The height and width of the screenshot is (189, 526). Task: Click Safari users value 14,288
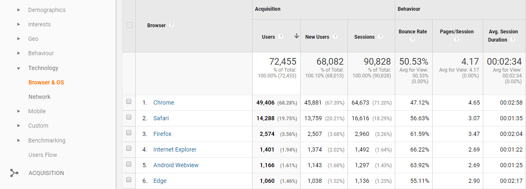click(265, 118)
